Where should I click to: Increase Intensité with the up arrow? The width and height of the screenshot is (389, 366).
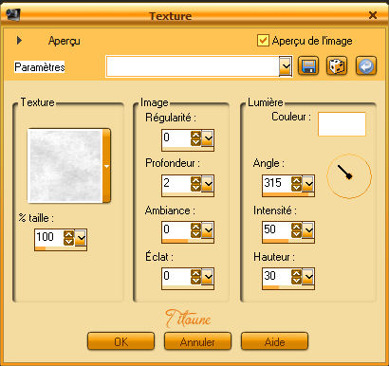tap(296, 227)
